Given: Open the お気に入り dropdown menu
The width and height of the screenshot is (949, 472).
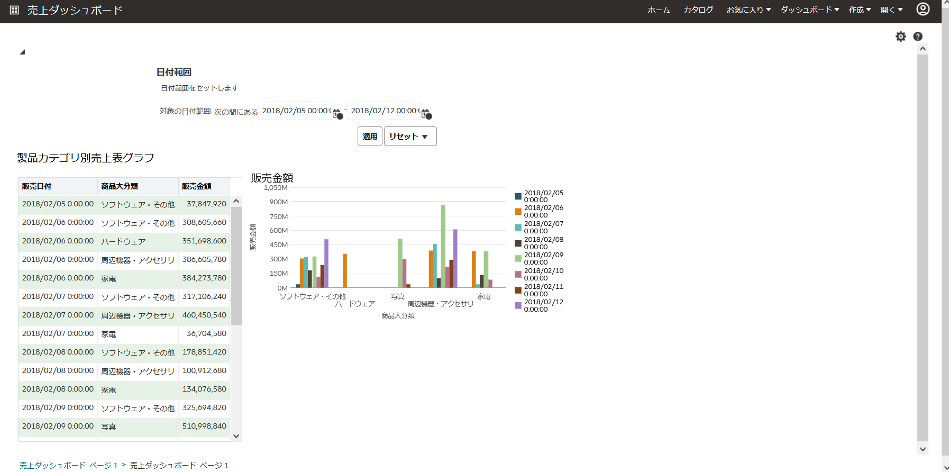Looking at the screenshot, I should 749,10.
